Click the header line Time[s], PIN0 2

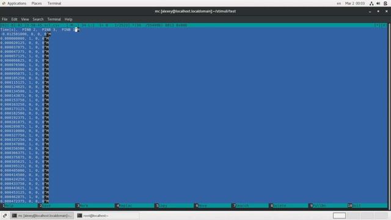pos(39,30)
